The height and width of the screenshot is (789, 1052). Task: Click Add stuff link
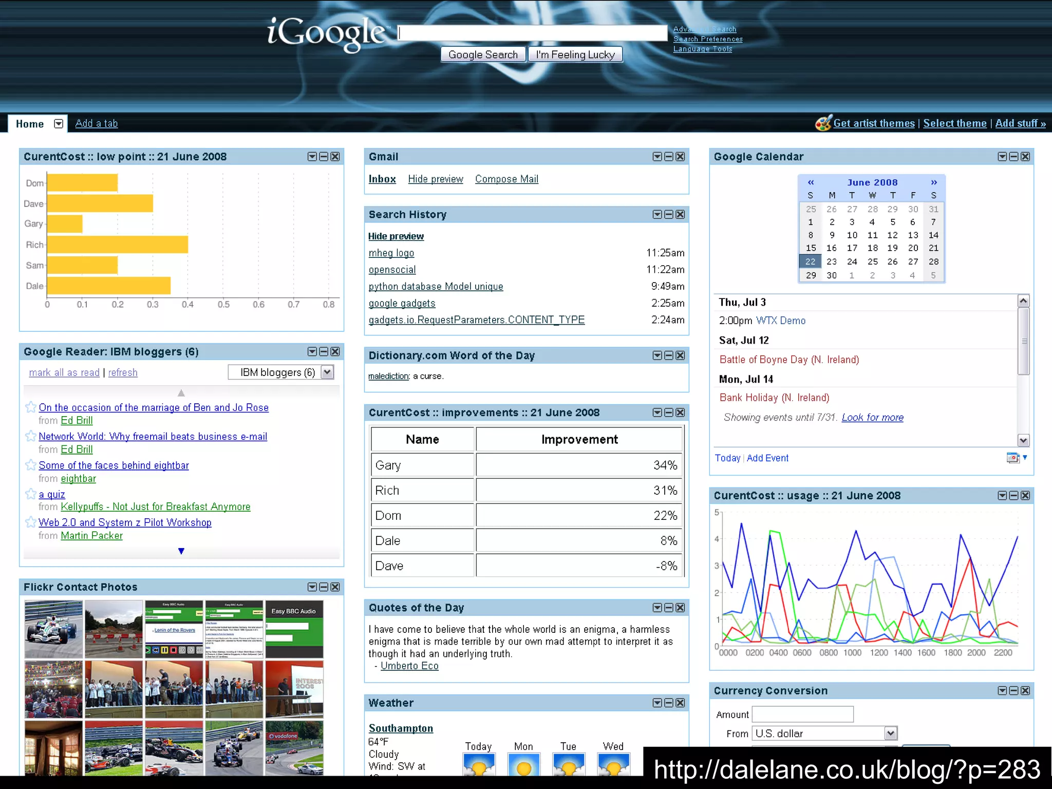point(1020,123)
